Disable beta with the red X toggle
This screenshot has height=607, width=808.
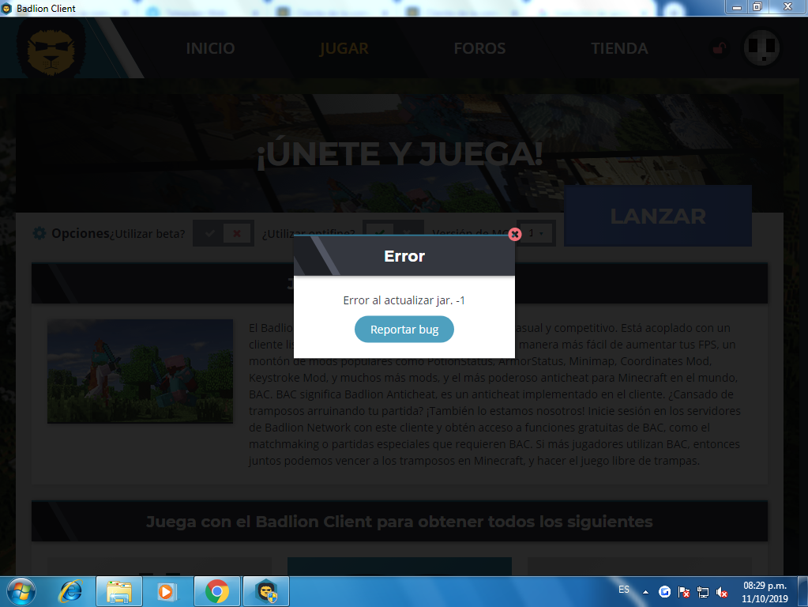coord(237,234)
